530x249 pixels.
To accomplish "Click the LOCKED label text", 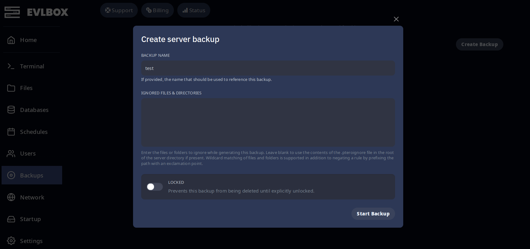I will click(176, 183).
